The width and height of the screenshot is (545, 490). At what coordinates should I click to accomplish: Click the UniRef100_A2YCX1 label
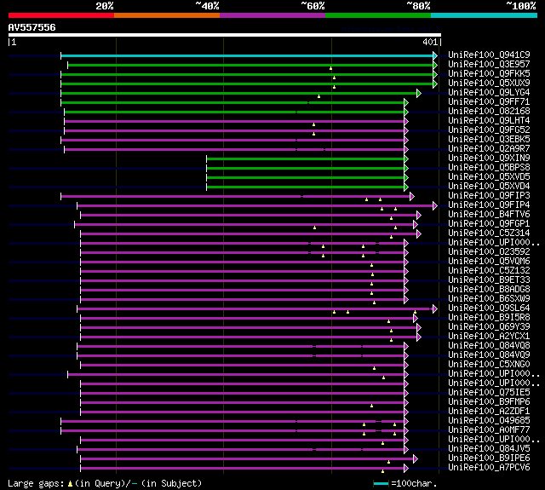pyautogui.click(x=489, y=337)
